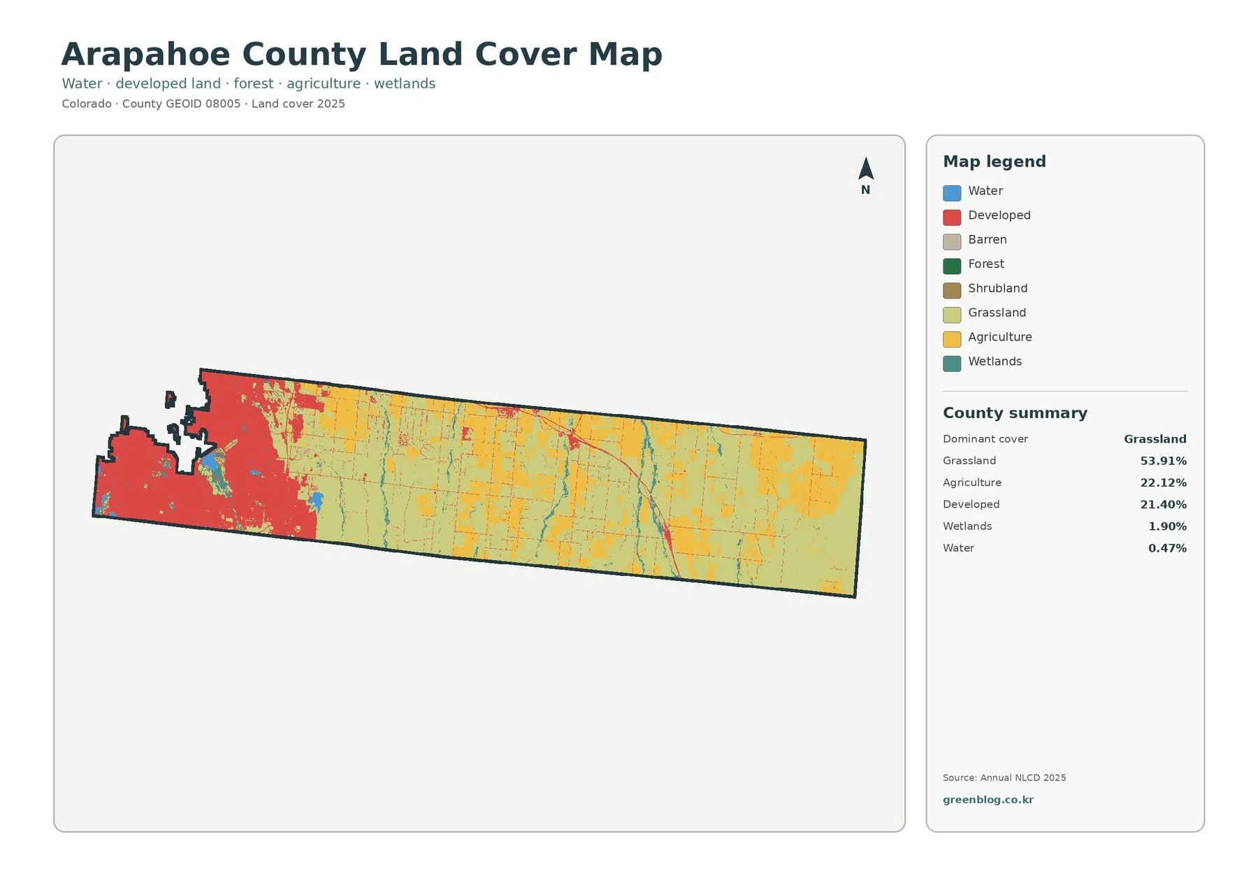1258x890 pixels.
Task: Click the Grassland light green legend swatch
Action: [952, 315]
